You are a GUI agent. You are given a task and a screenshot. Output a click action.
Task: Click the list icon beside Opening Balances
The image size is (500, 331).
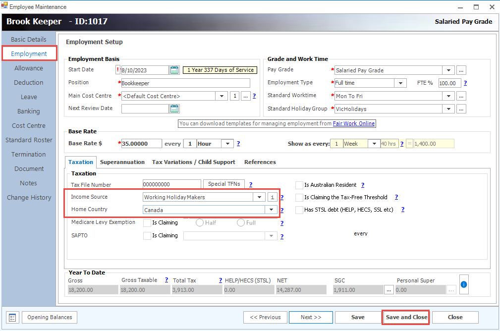point(12,318)
